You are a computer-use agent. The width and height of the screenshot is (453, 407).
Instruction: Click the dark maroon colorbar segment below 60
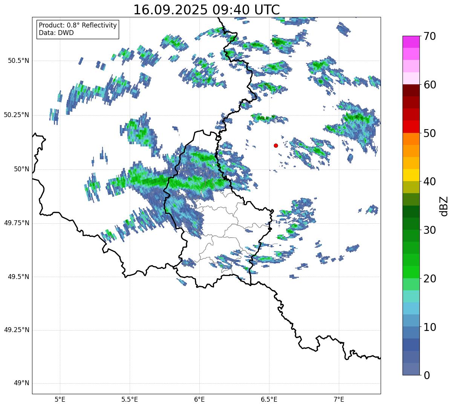(411, 90)
